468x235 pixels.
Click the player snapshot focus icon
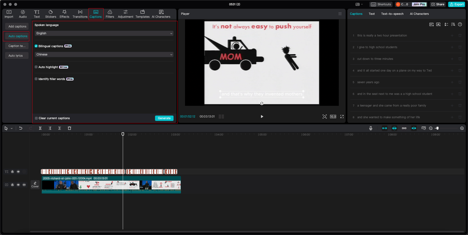pyautogui.click(x=325, y=116)
